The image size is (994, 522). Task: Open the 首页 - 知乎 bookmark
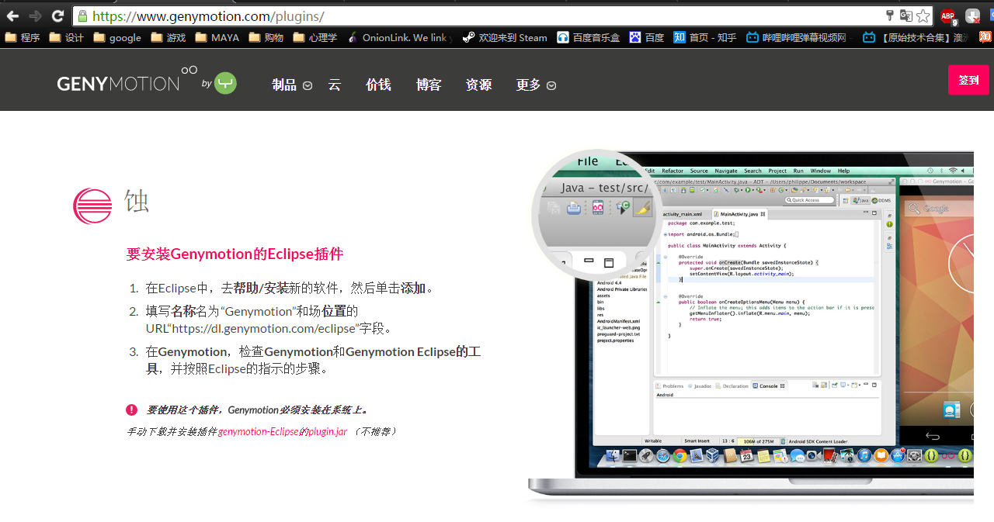click(705, 37)
